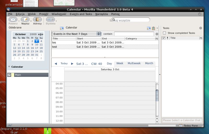Open the Events and Tasks menu
209x134 pixels.
(x=81, y=14)
